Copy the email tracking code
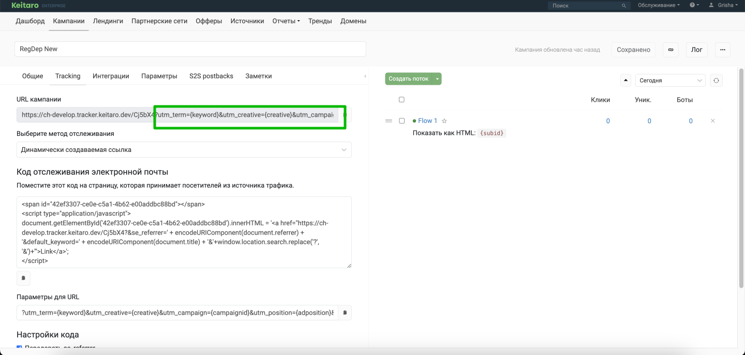745x355 pixels. click(x=23, y=278)
